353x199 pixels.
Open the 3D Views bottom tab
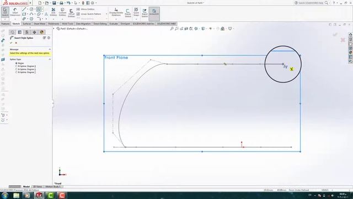(38, 187)
